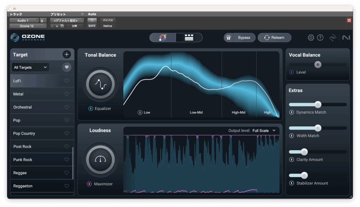
Task: Switch to the modules view tab
Action: [x=189, y=38]
